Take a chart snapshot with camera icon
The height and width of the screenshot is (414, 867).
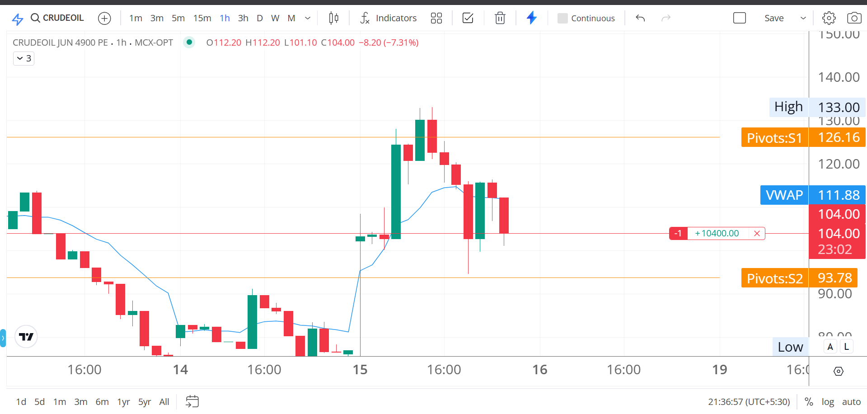pyautogui.click(x=854, y=18)
